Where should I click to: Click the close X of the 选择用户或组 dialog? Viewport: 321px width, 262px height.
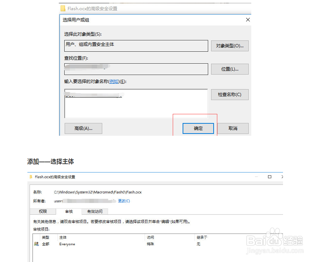point(248,20)
